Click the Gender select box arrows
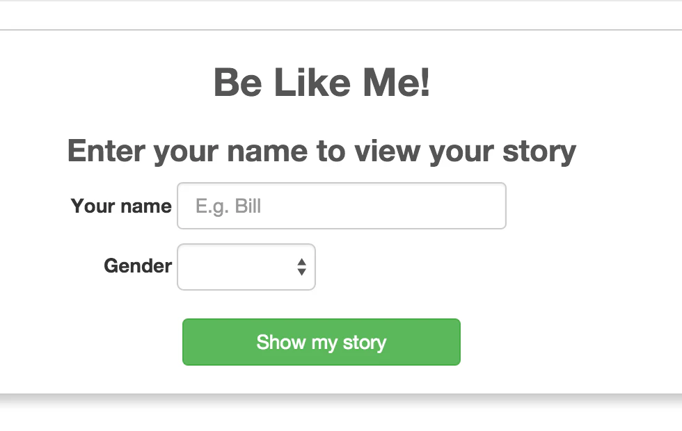The height and width of the screenshot is (431, 682). point(301,267)
